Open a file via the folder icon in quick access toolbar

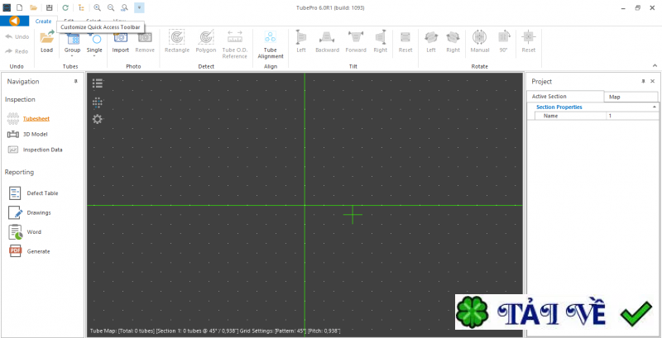33,7
